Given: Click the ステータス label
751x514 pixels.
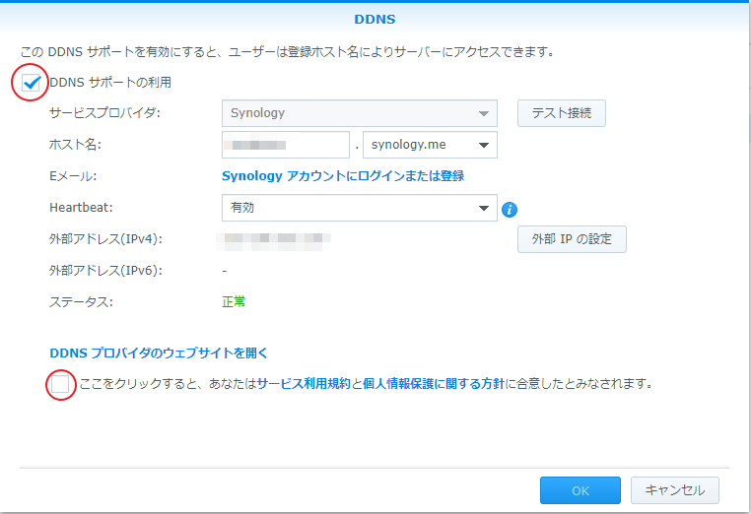Looking at the screenshot, I should [81, 302].
